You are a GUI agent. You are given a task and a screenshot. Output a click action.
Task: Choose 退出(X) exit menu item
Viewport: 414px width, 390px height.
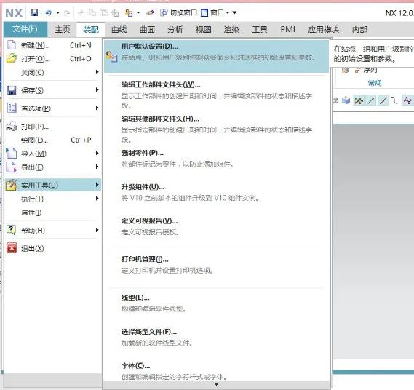tap(52, 248)
